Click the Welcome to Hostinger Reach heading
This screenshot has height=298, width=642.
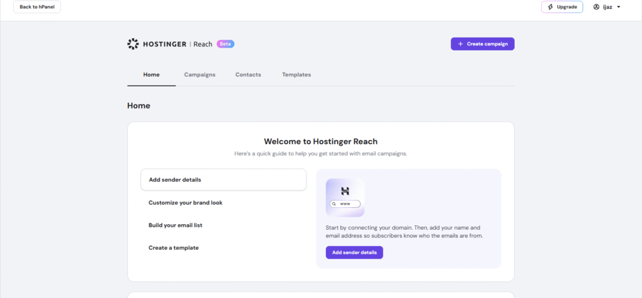click(x=320, y=141)
